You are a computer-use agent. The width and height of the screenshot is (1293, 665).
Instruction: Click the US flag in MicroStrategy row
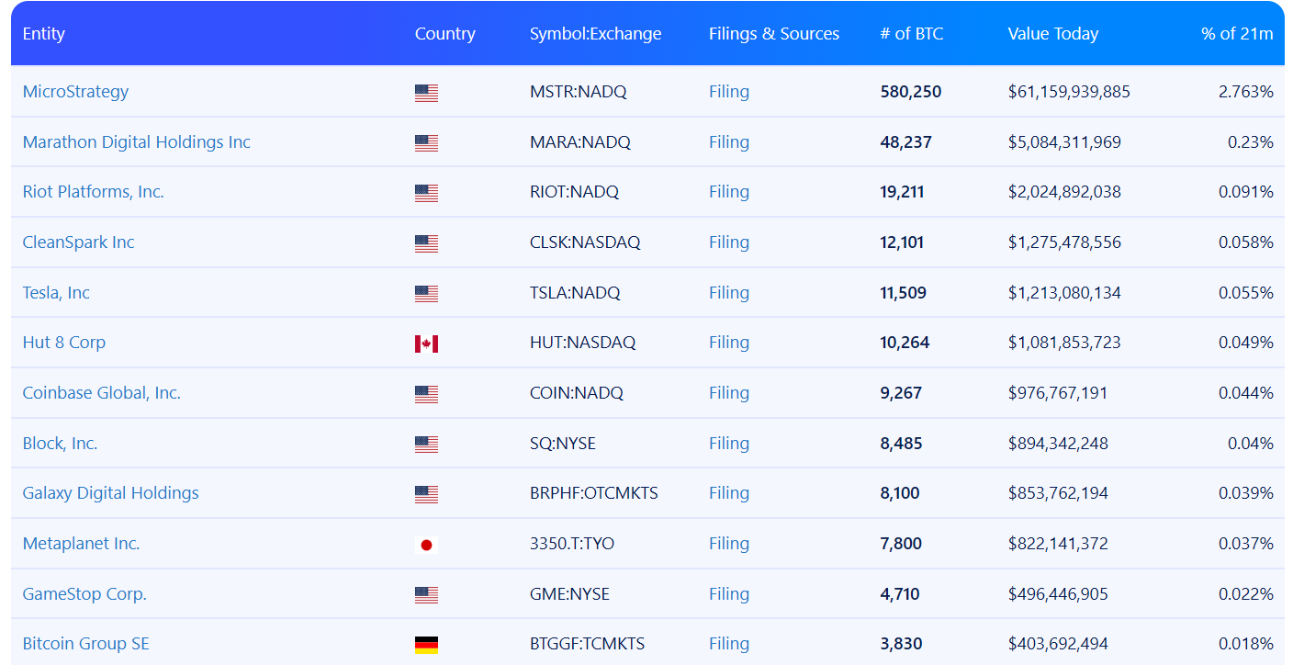(426, 93)
